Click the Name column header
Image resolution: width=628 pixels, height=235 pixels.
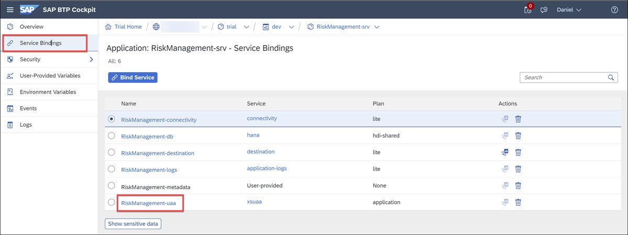click(x=129, y=104)
